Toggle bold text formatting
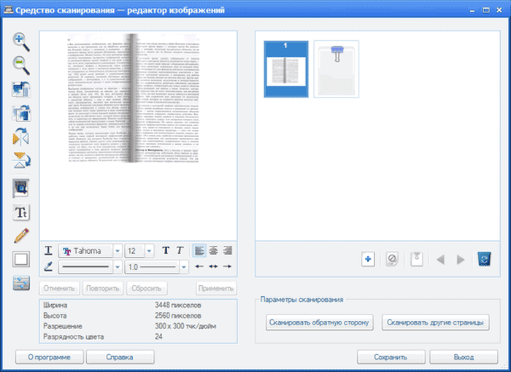 [166, 250]
